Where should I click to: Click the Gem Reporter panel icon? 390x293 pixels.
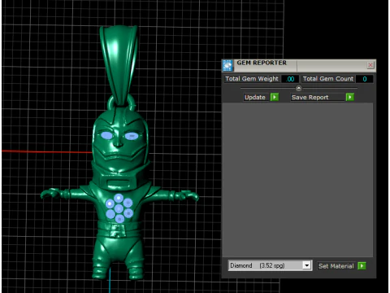[x=227, y=66]
